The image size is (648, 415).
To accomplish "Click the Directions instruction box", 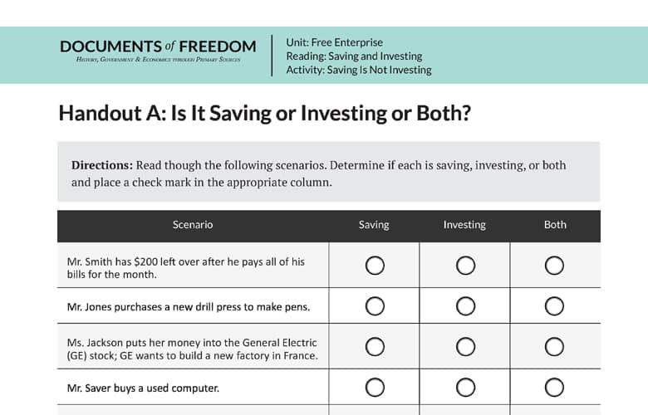I will (x=328, y=173).
